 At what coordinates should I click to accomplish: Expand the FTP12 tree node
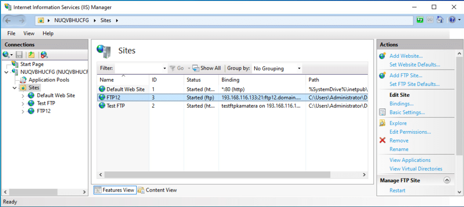click(x=23, y=111)
